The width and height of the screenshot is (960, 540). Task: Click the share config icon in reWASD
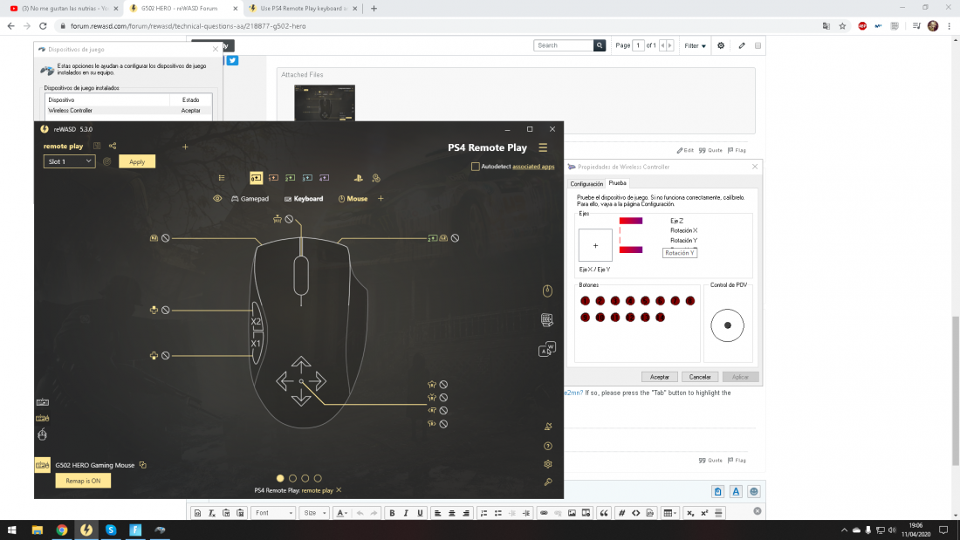point(113,147)
